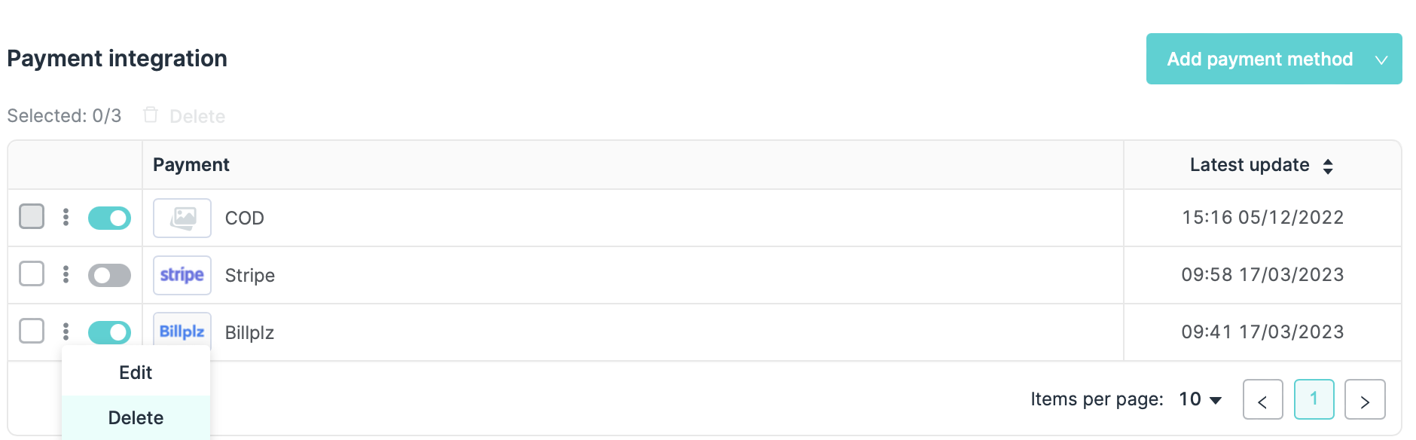Choose Delete from the context menu

pyautogui.click(x=136, y=418)
